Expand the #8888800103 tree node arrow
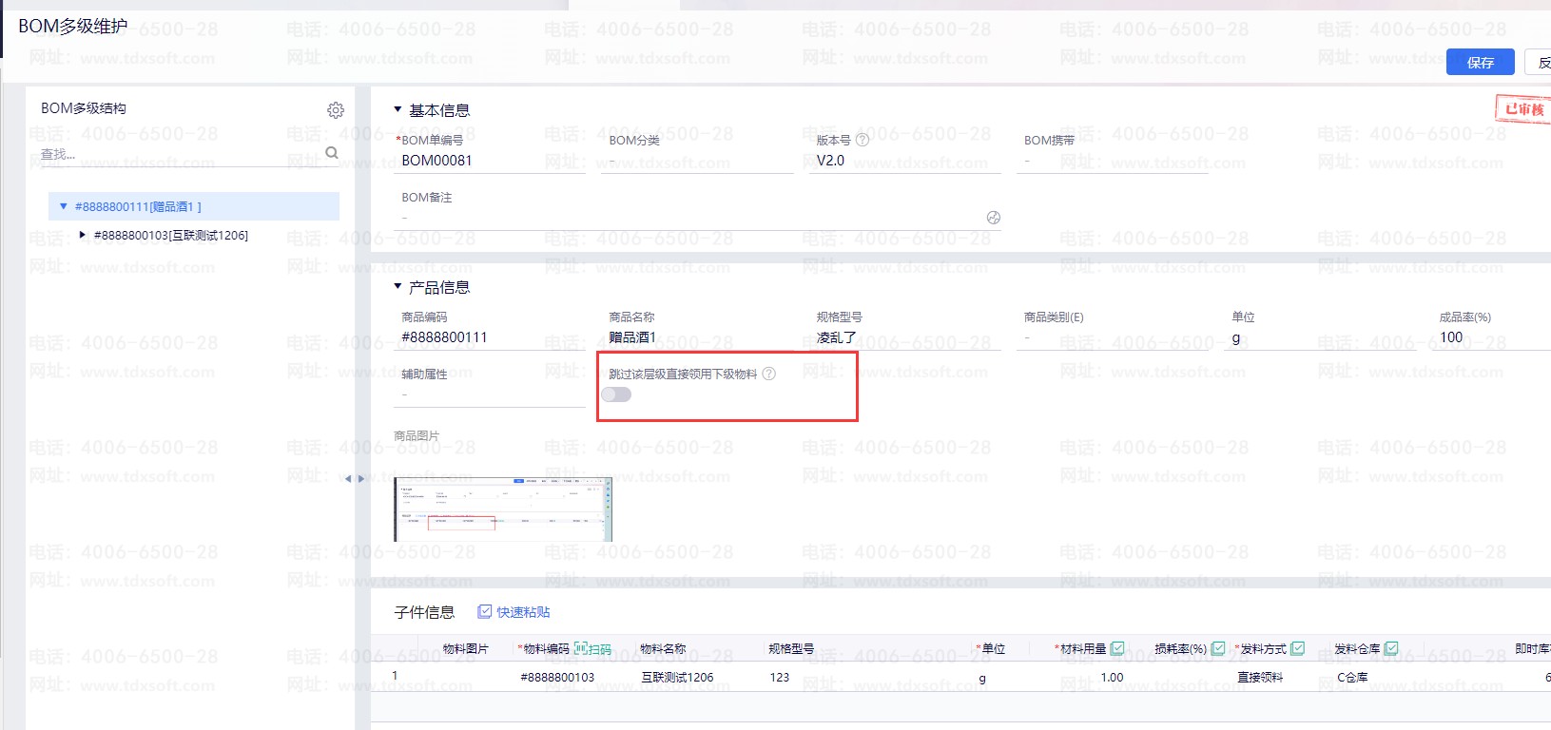 coord(83,235)
